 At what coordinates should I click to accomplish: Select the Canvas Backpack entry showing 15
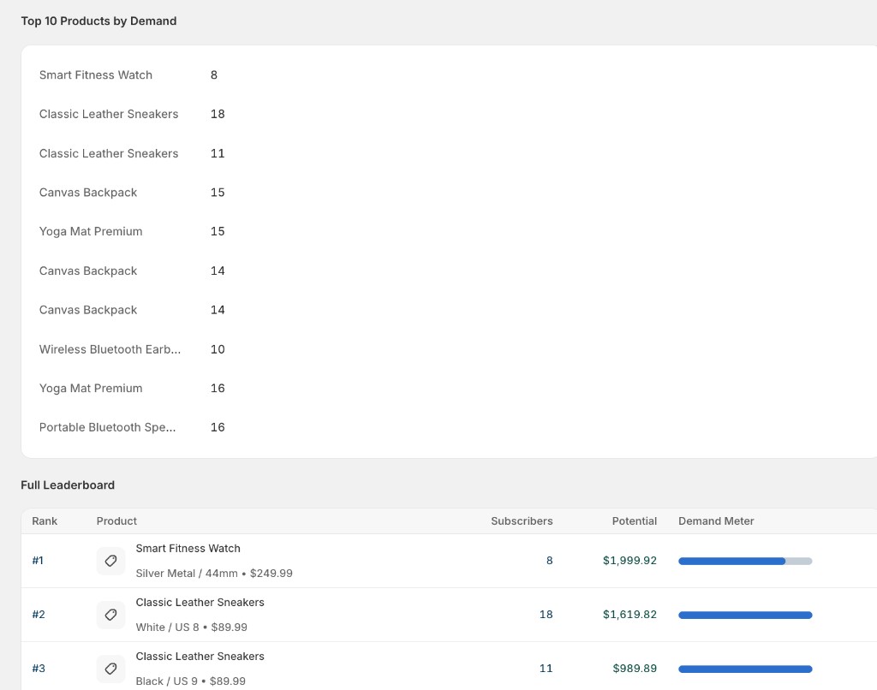[x=88, y=193]
